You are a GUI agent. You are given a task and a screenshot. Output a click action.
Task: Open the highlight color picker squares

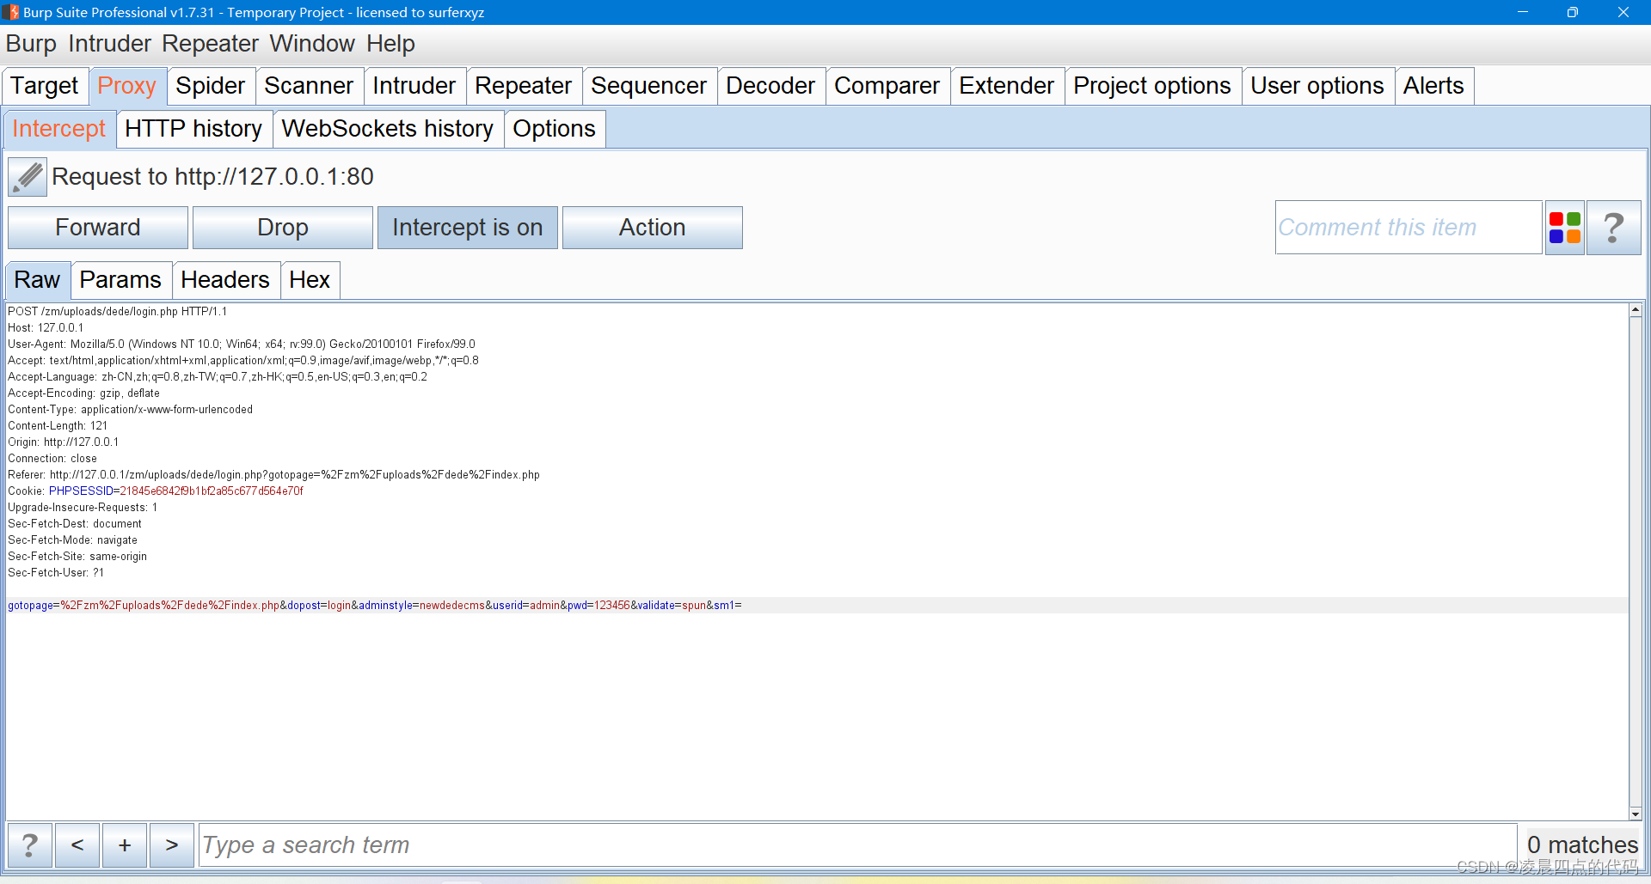[1564, 228]
